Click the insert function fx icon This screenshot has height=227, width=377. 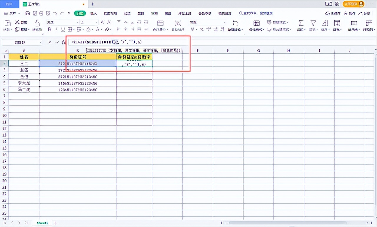point(63,42)
